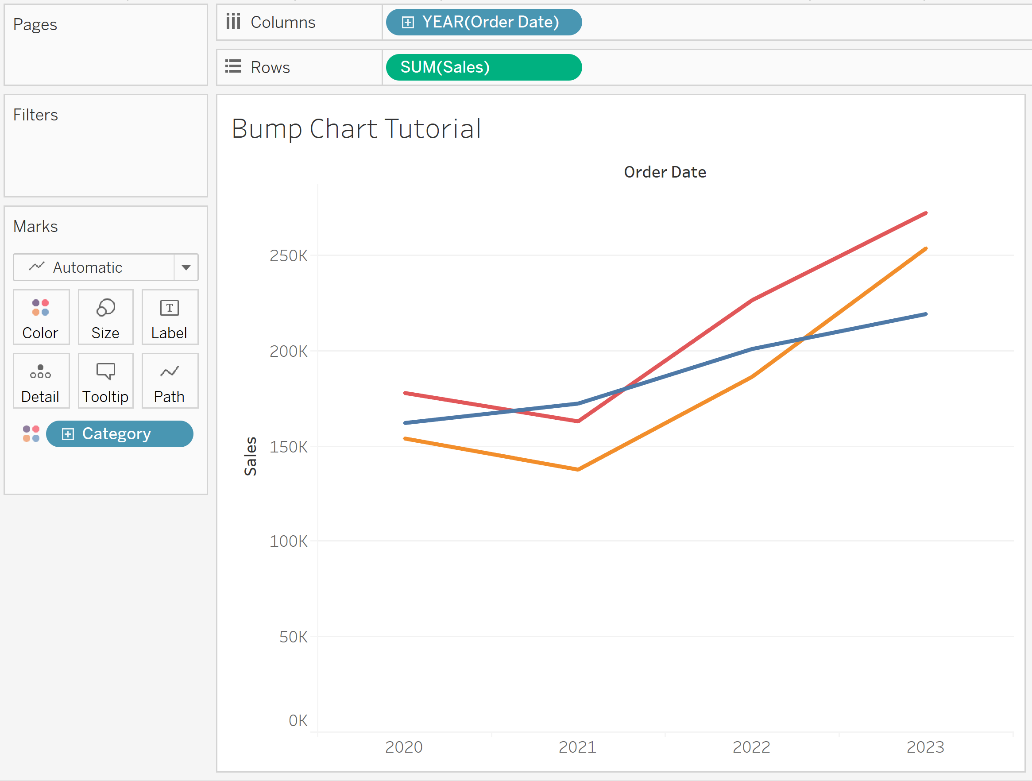
Task: Click the Sales axis label
Action: pyautogui.click(x=251, y=456)
